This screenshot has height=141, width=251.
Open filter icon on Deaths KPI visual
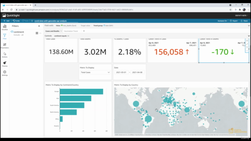coord(247,47)
